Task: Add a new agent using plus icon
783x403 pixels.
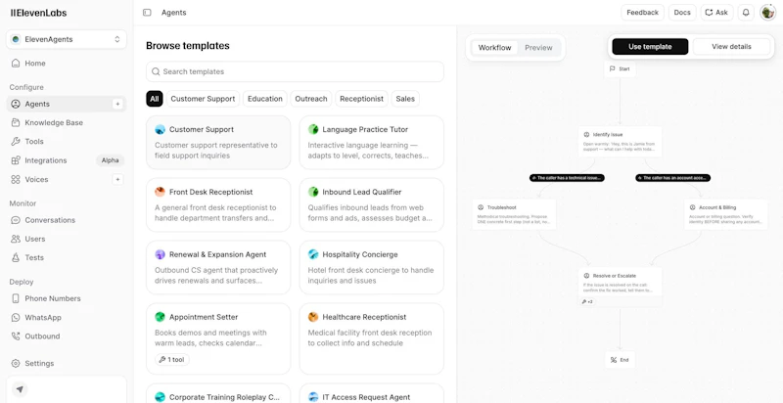Action: [x=117, y=105]
